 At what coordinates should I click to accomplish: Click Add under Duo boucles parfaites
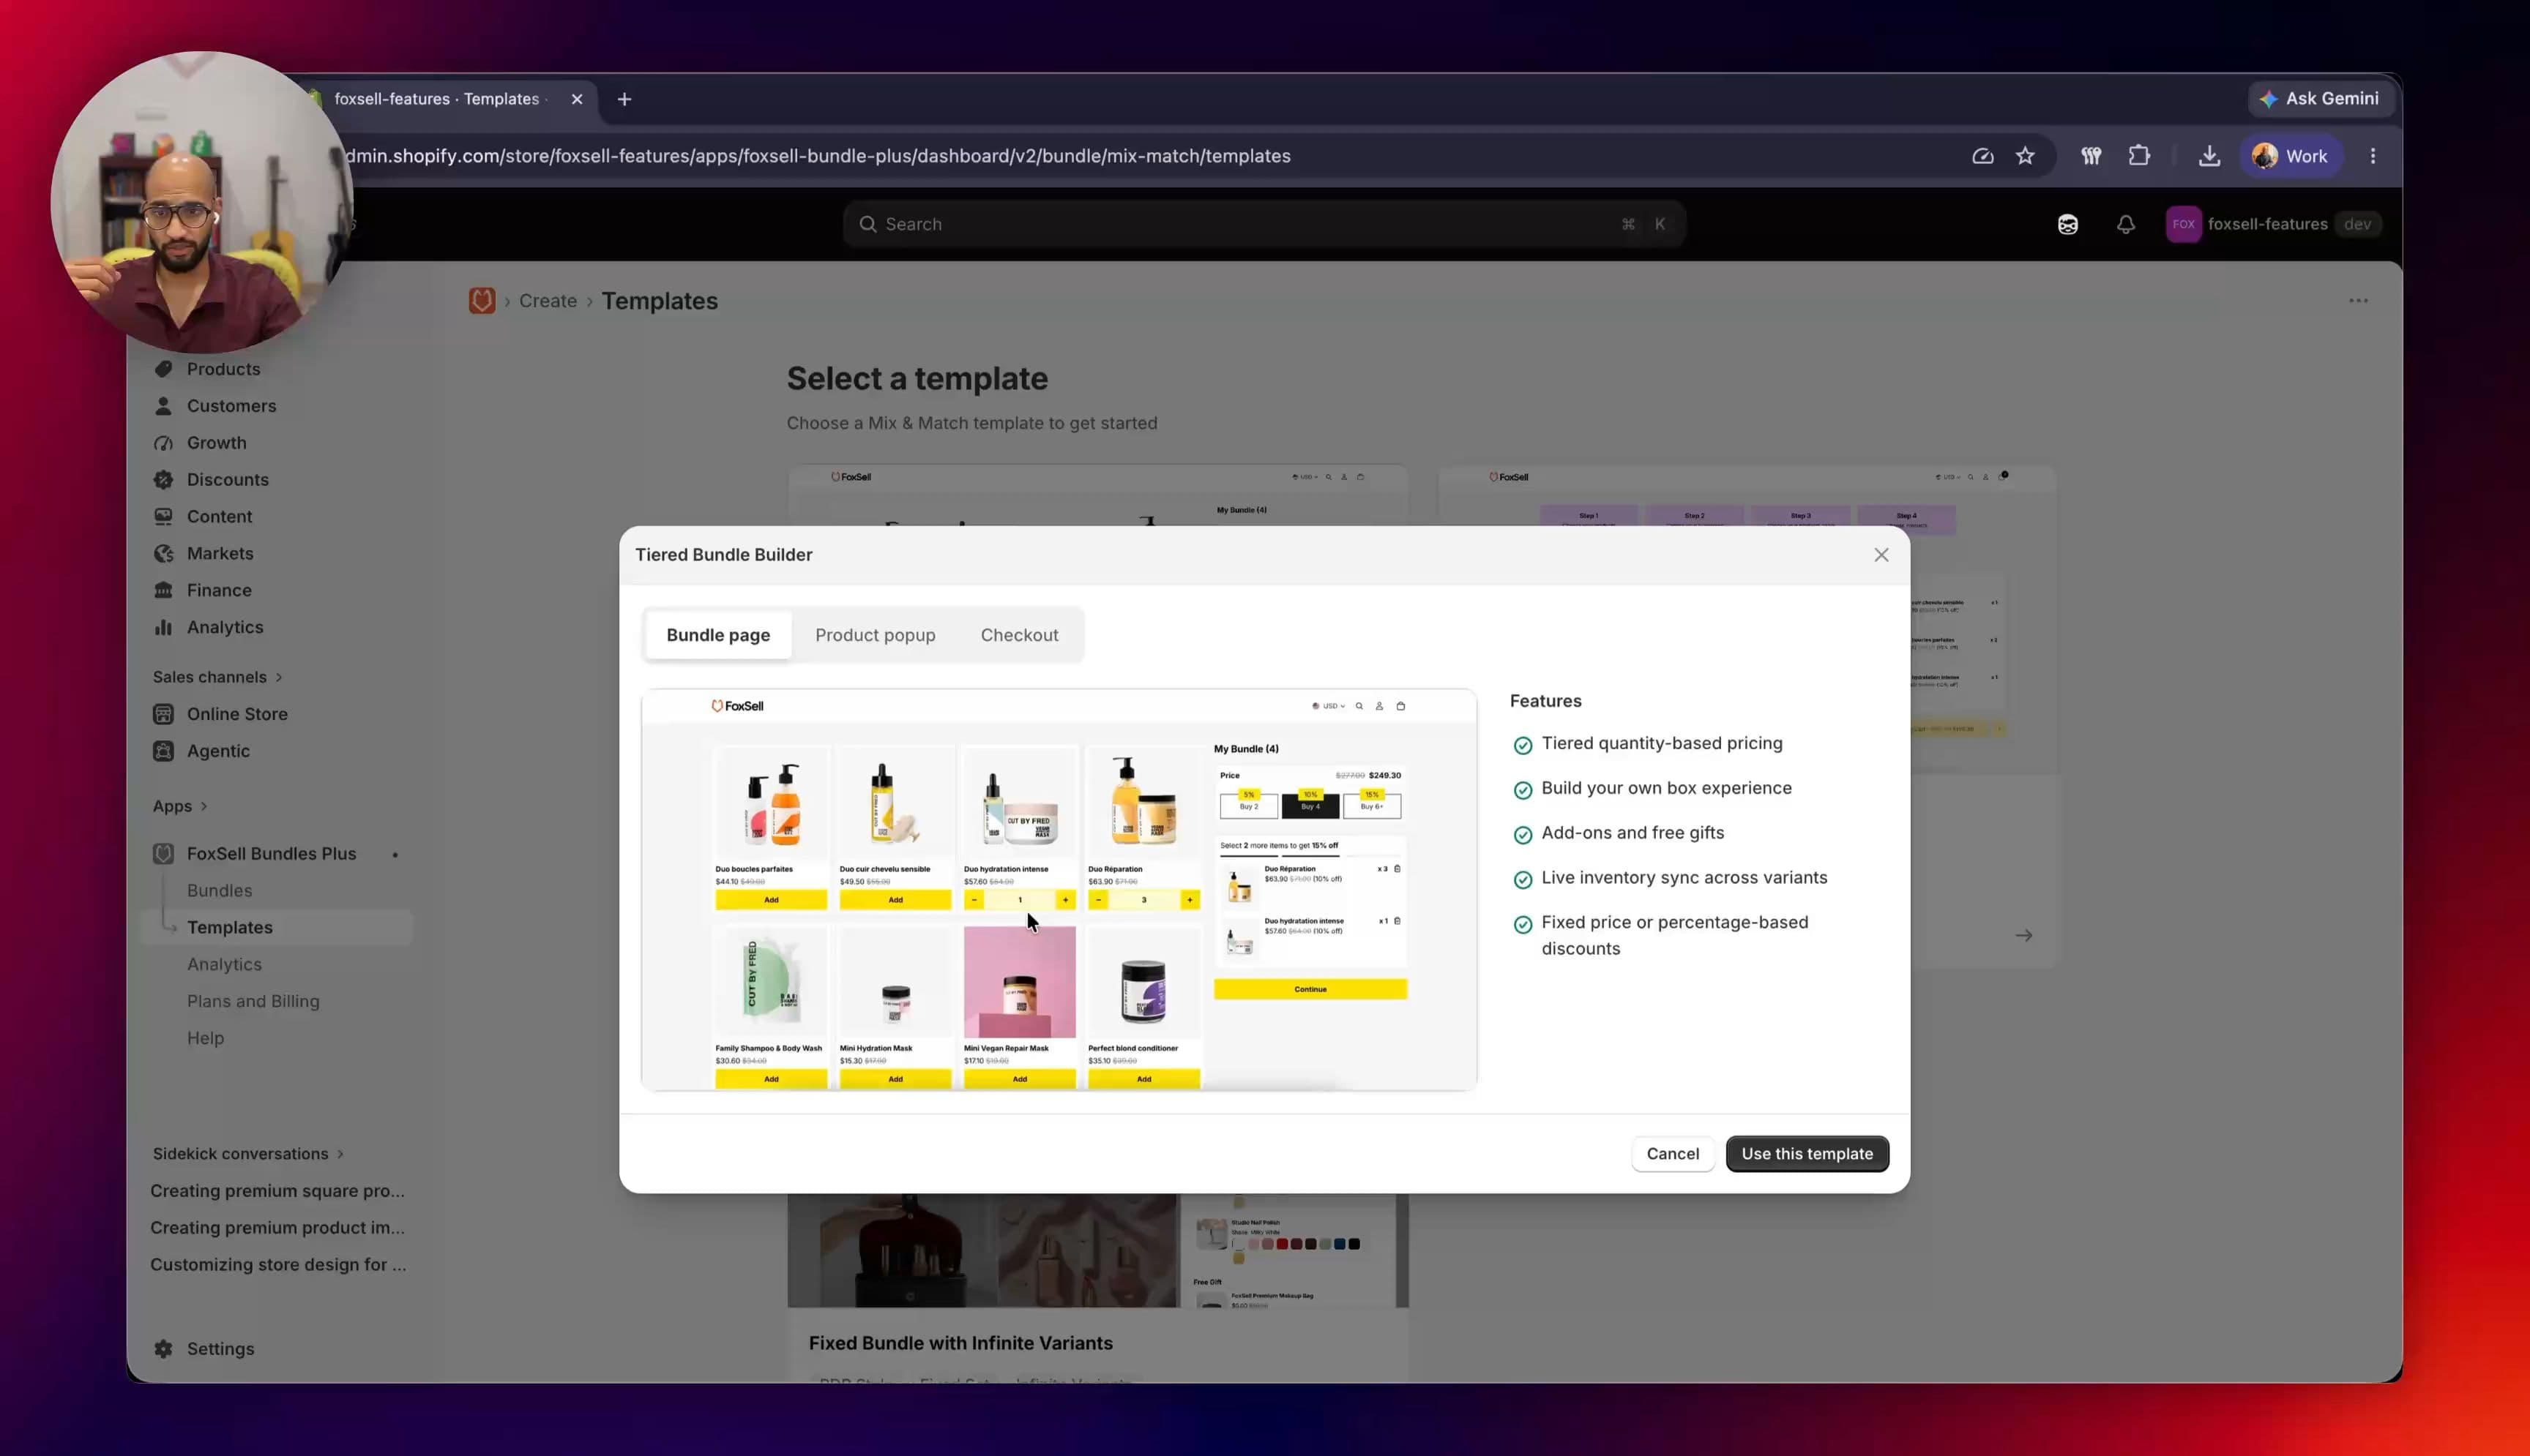click(770, 900)
